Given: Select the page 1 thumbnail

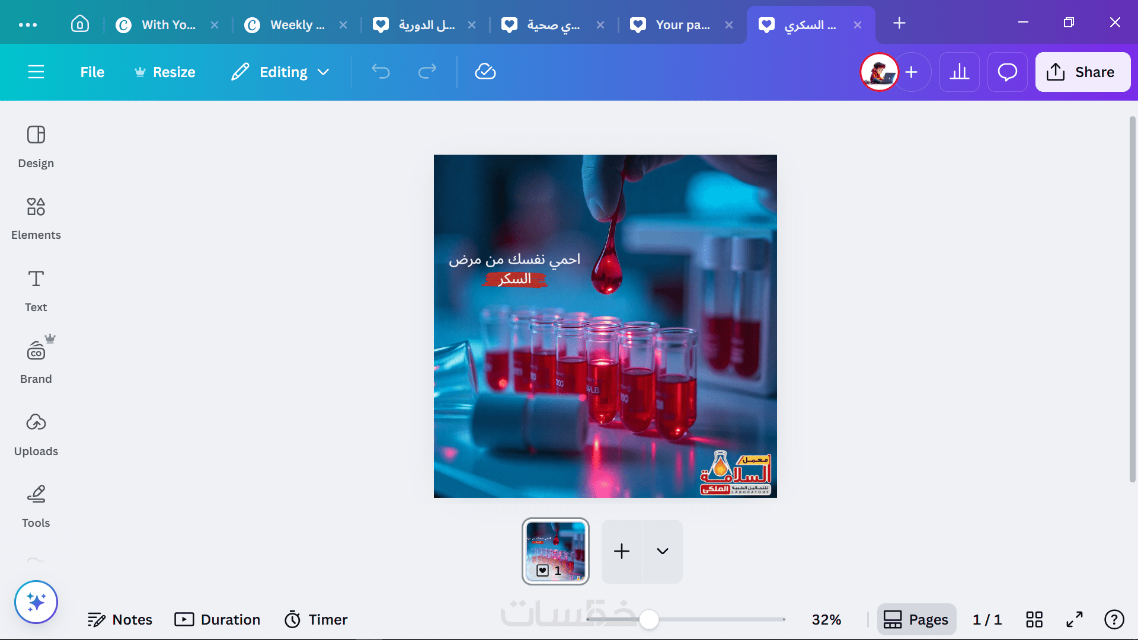Looking at the screenshot, I should coord(555,551).
